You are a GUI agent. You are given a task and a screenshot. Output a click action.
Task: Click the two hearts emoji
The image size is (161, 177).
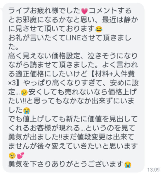[20, 156]
